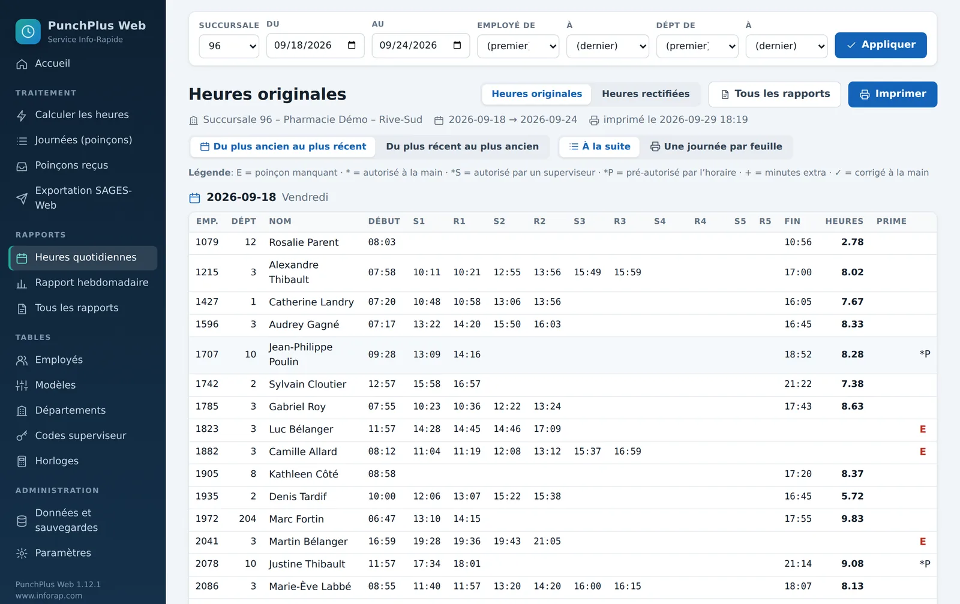Image resolution: width=960 pixels, height=604 pixels.
Task: Click the Paramètres gear icon
Action: [22, 554]
